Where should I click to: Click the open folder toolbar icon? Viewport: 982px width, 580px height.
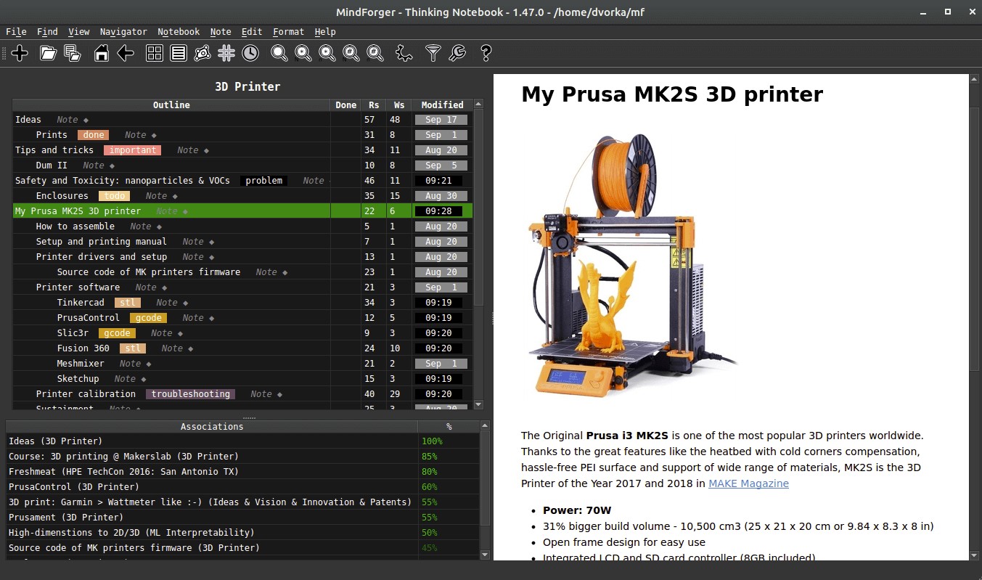coord(49,53)
